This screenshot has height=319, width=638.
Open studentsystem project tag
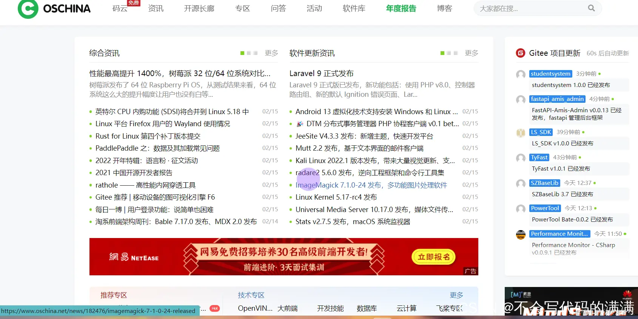551,74
